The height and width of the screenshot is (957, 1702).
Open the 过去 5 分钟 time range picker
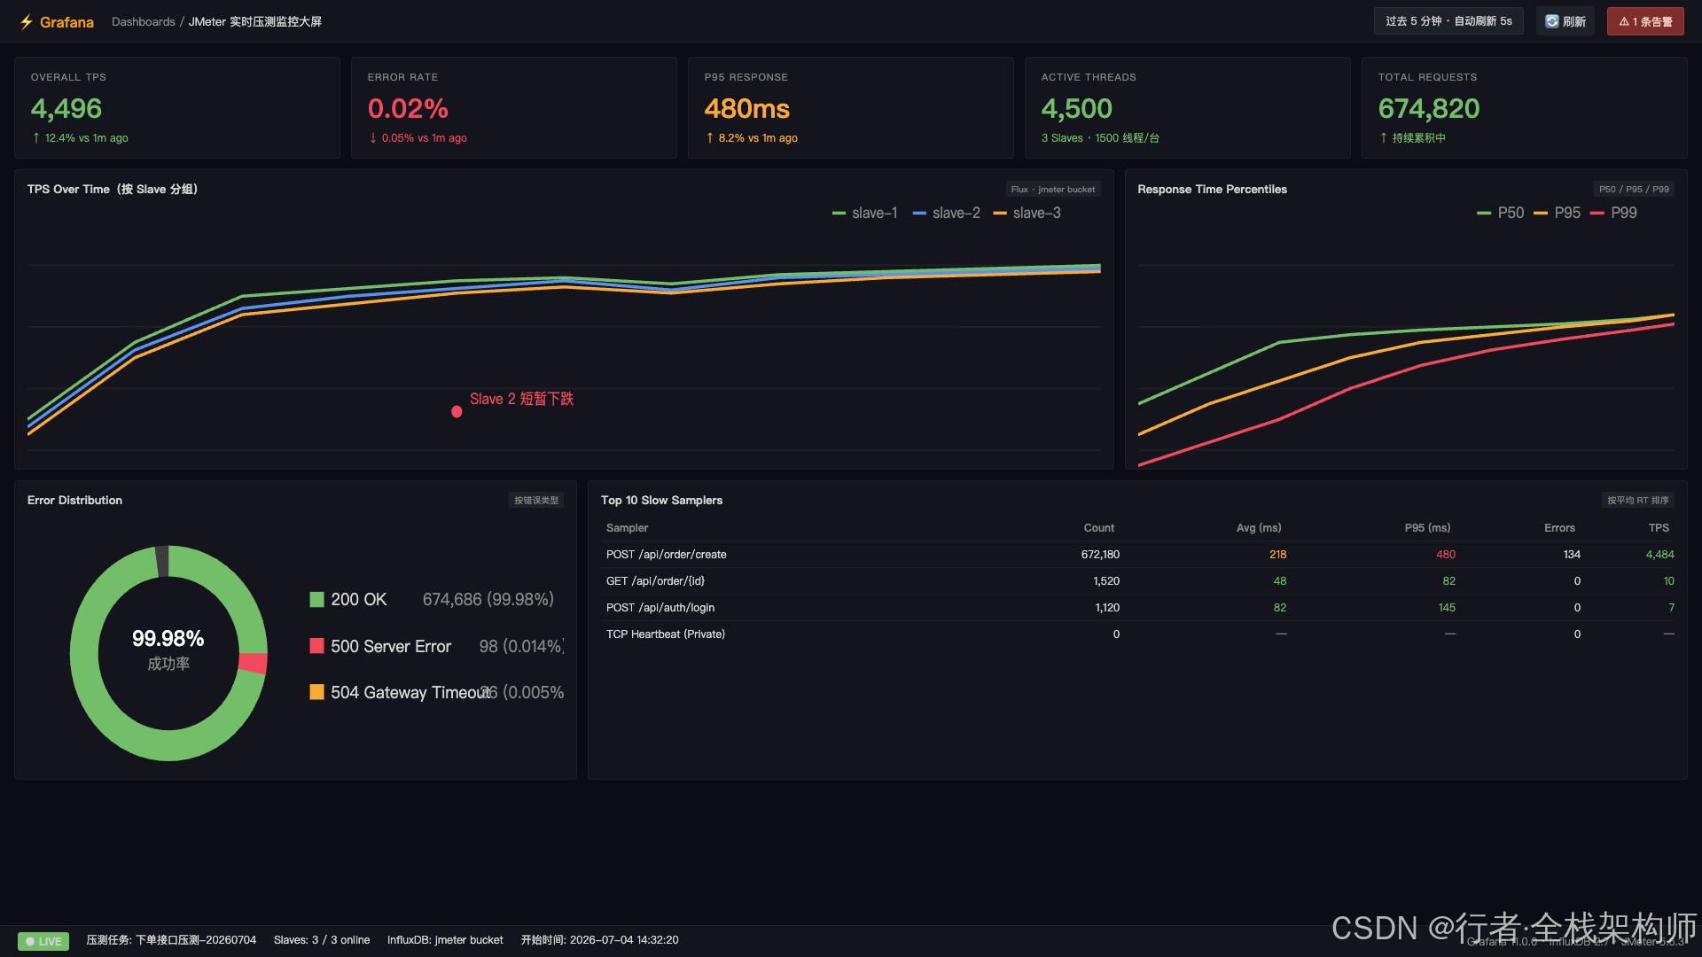point(1448,21)
